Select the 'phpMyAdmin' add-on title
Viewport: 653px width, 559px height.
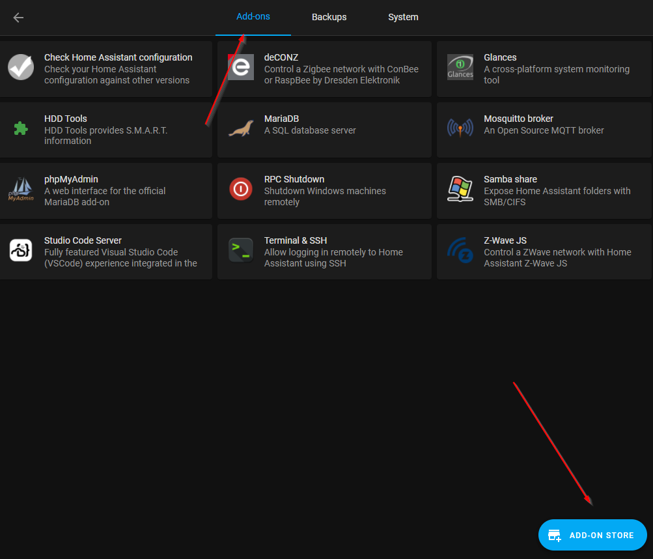[x=71, y=179]
